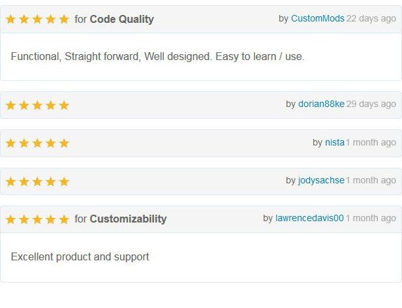Open dorian88ke user profile link

coord(321,104)
